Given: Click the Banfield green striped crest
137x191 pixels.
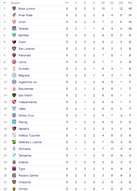Looking at the screenshot, I should point(14,35).
